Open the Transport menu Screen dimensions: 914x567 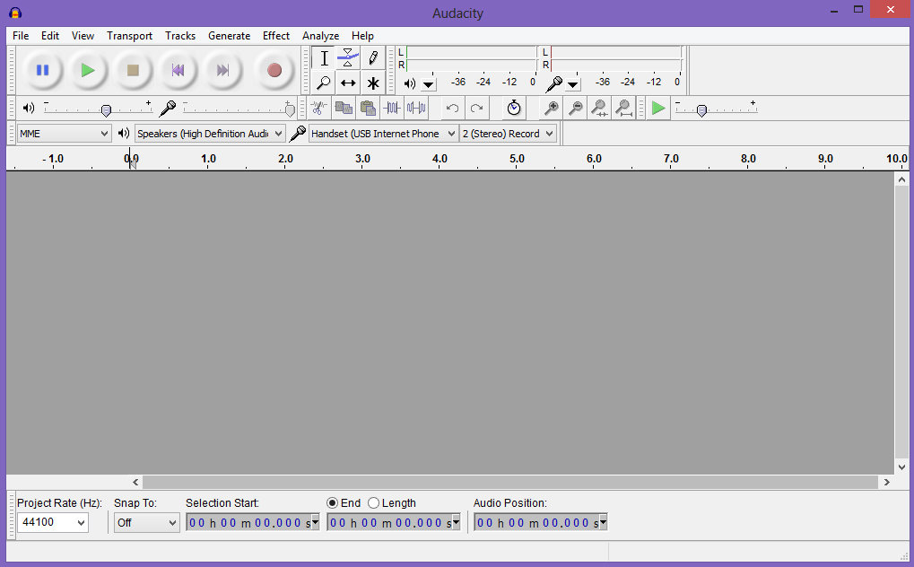tap(129, 36)
